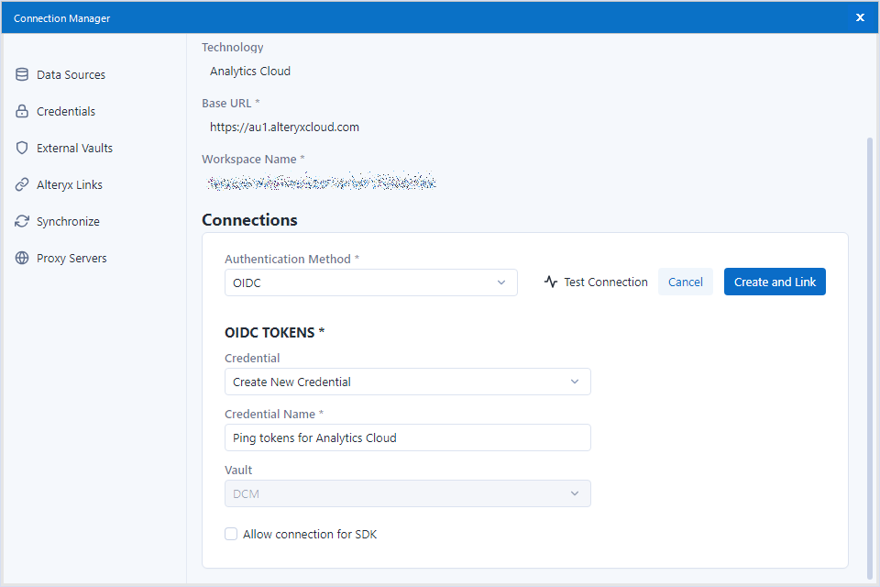Navigate to Alteryx Links
The height and width of the screenshot is (587, 880).
[x=59, y=184]
